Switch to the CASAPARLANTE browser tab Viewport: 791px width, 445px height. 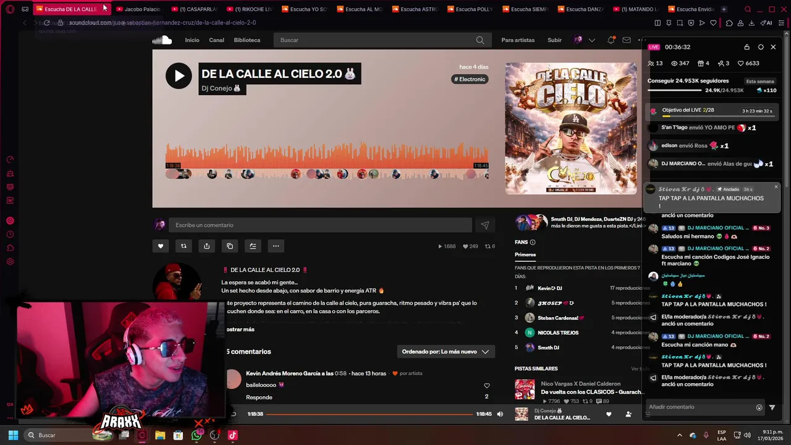(193, 9)
